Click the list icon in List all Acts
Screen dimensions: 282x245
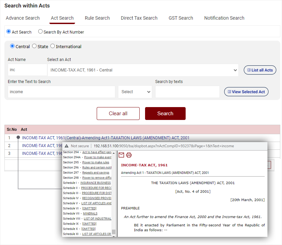[249, 70]
